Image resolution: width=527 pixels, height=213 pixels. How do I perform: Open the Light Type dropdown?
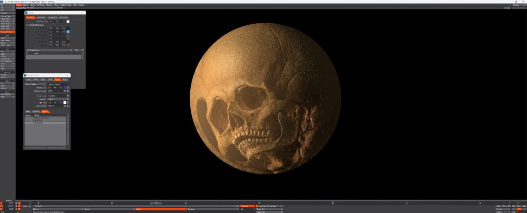58,99
